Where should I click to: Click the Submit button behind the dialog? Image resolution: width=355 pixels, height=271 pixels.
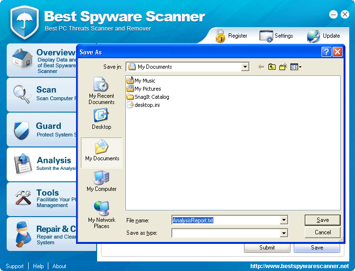click(x=267, y=248)
